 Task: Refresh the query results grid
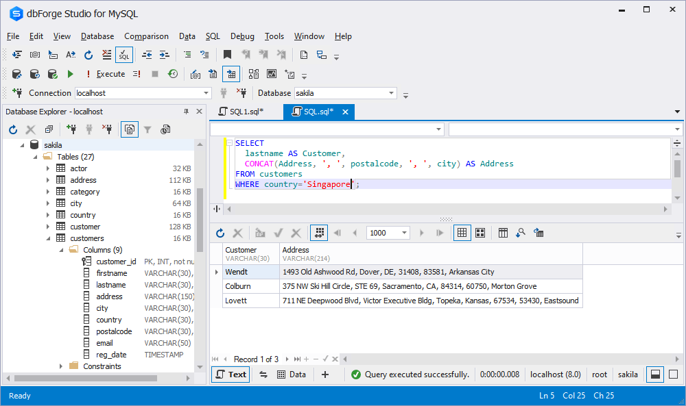[x=220, y=233]
